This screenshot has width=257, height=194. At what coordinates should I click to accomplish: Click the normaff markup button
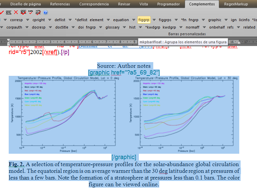click(192, 27)
